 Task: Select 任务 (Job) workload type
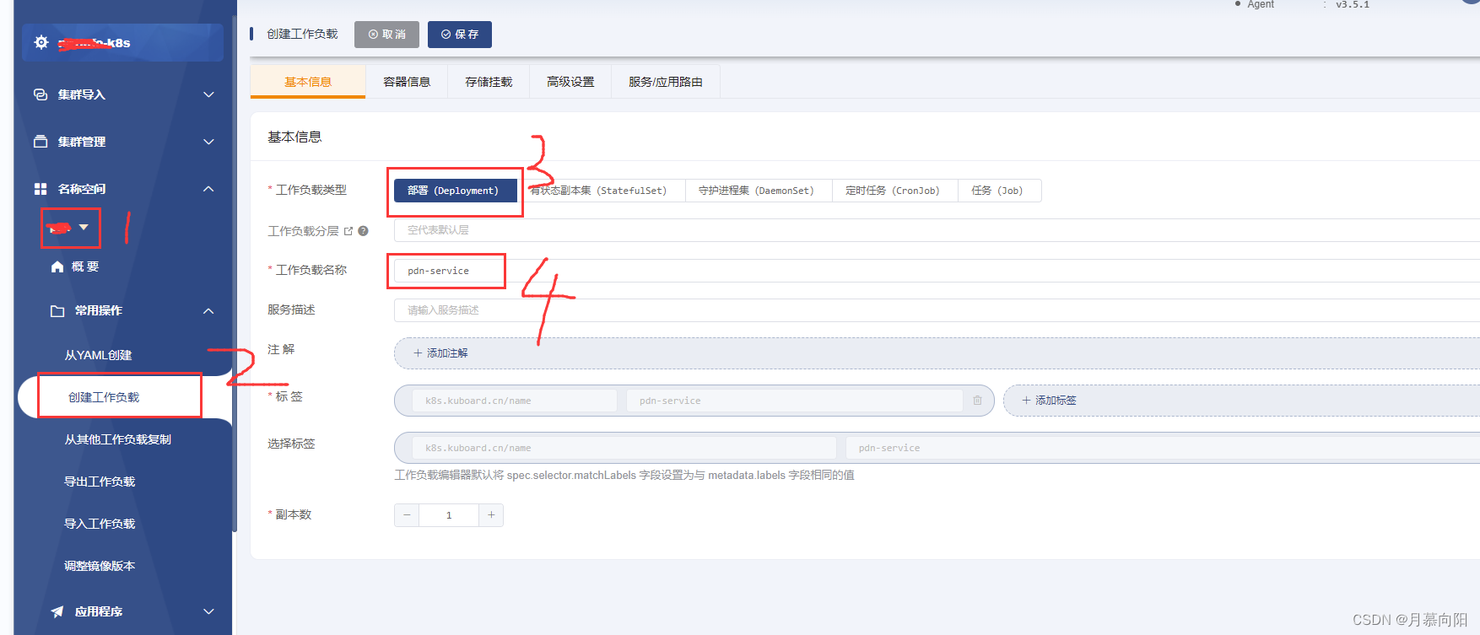coord(997,191)
